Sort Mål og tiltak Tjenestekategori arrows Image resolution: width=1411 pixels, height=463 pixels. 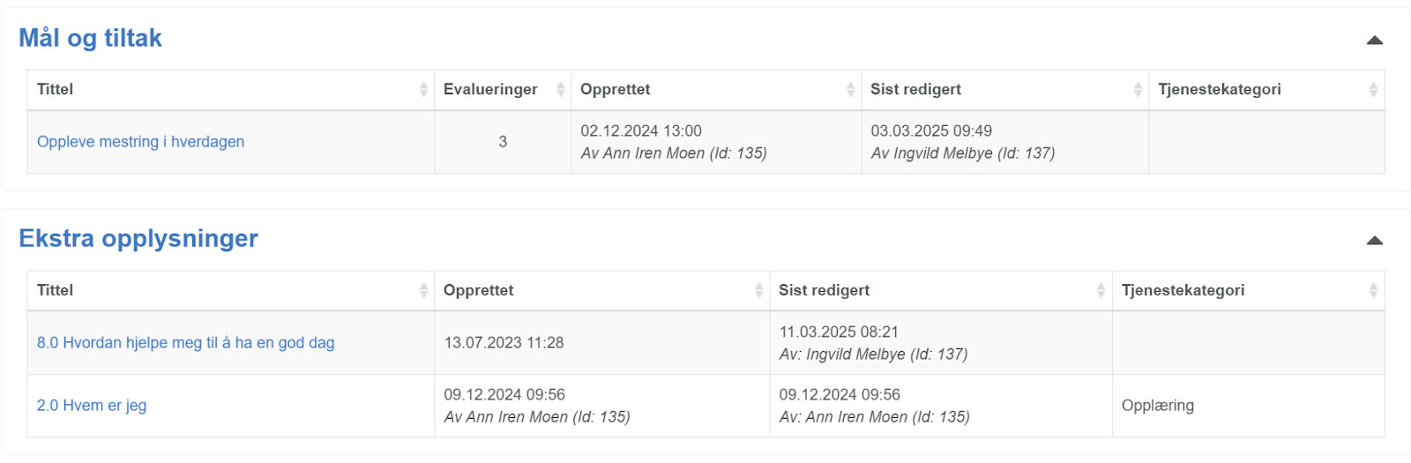[1373, 89]
